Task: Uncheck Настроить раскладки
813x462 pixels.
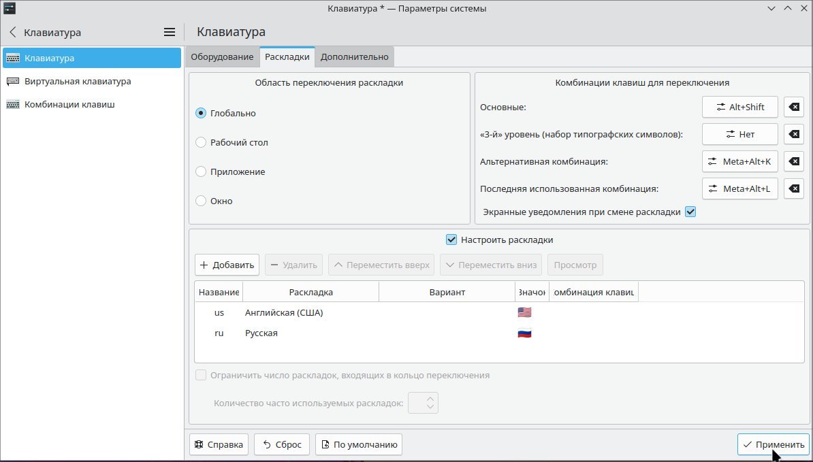Action: [451, 240]
